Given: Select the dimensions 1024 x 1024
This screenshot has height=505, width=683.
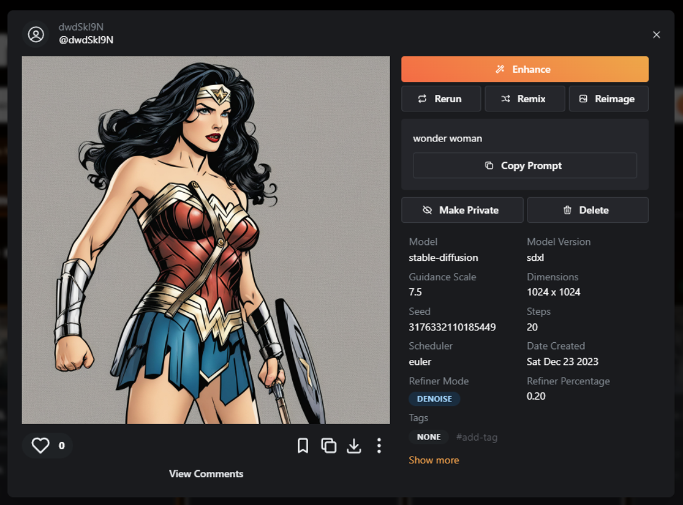Looking at the screenshot, I should tap(553, 292).
